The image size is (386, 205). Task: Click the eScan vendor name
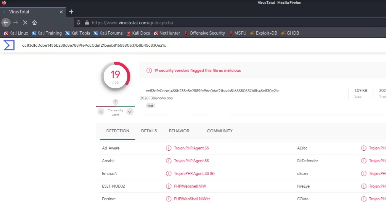[x=303, y=173]
